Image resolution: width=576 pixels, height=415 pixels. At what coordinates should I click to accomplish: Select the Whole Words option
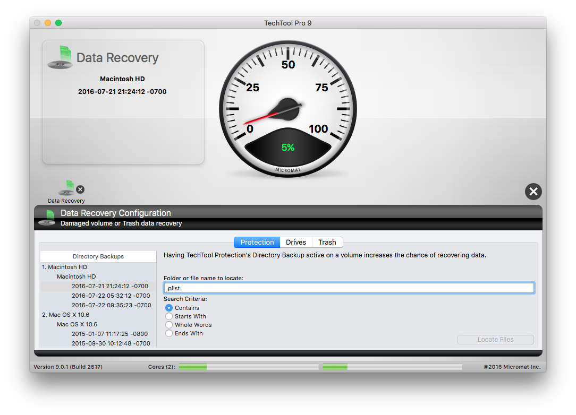169,325
